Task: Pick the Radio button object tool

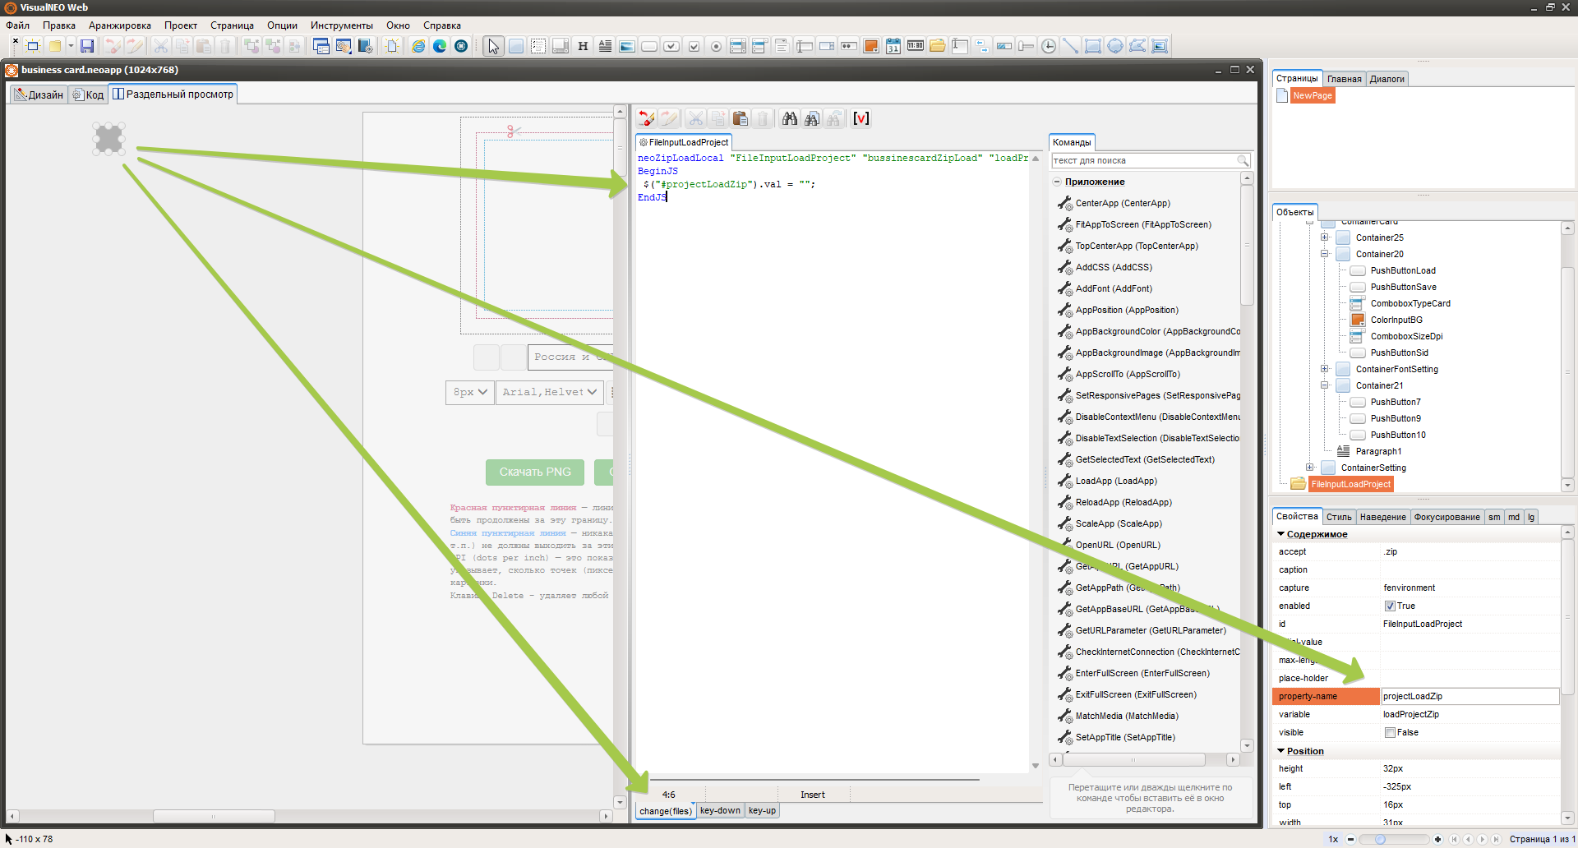Action: pyautogui.click(x=716, y=46)
